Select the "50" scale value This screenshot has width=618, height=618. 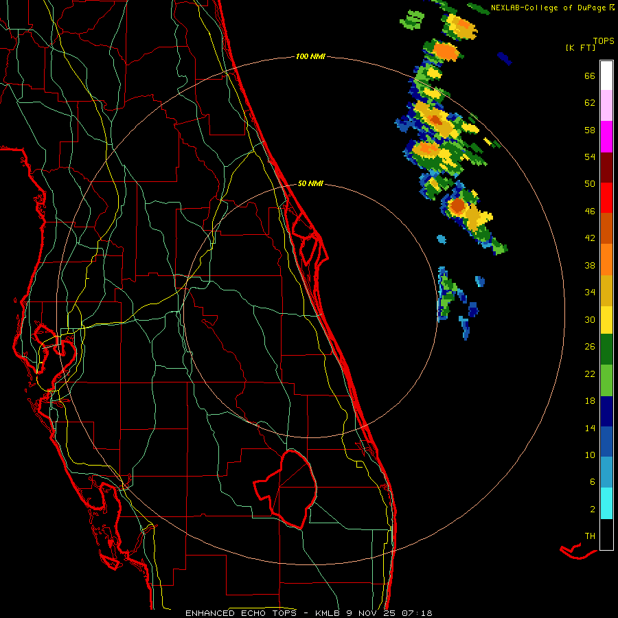pos(590,184)
